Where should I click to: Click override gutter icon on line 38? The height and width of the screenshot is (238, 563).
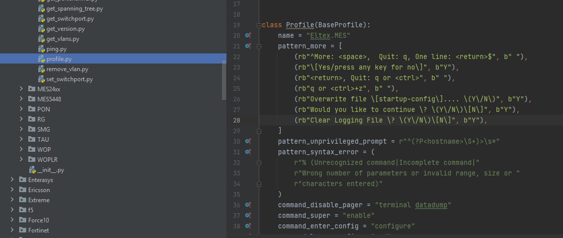[x=248, y=226]
